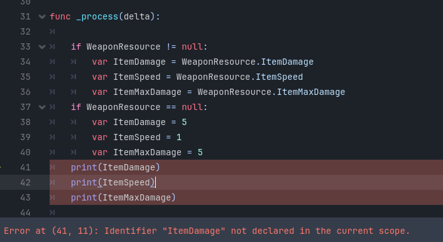Click the _process function name

[97, 17]
